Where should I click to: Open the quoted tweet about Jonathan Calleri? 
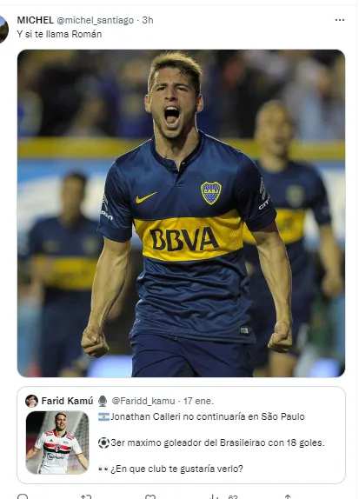(181, 435)
